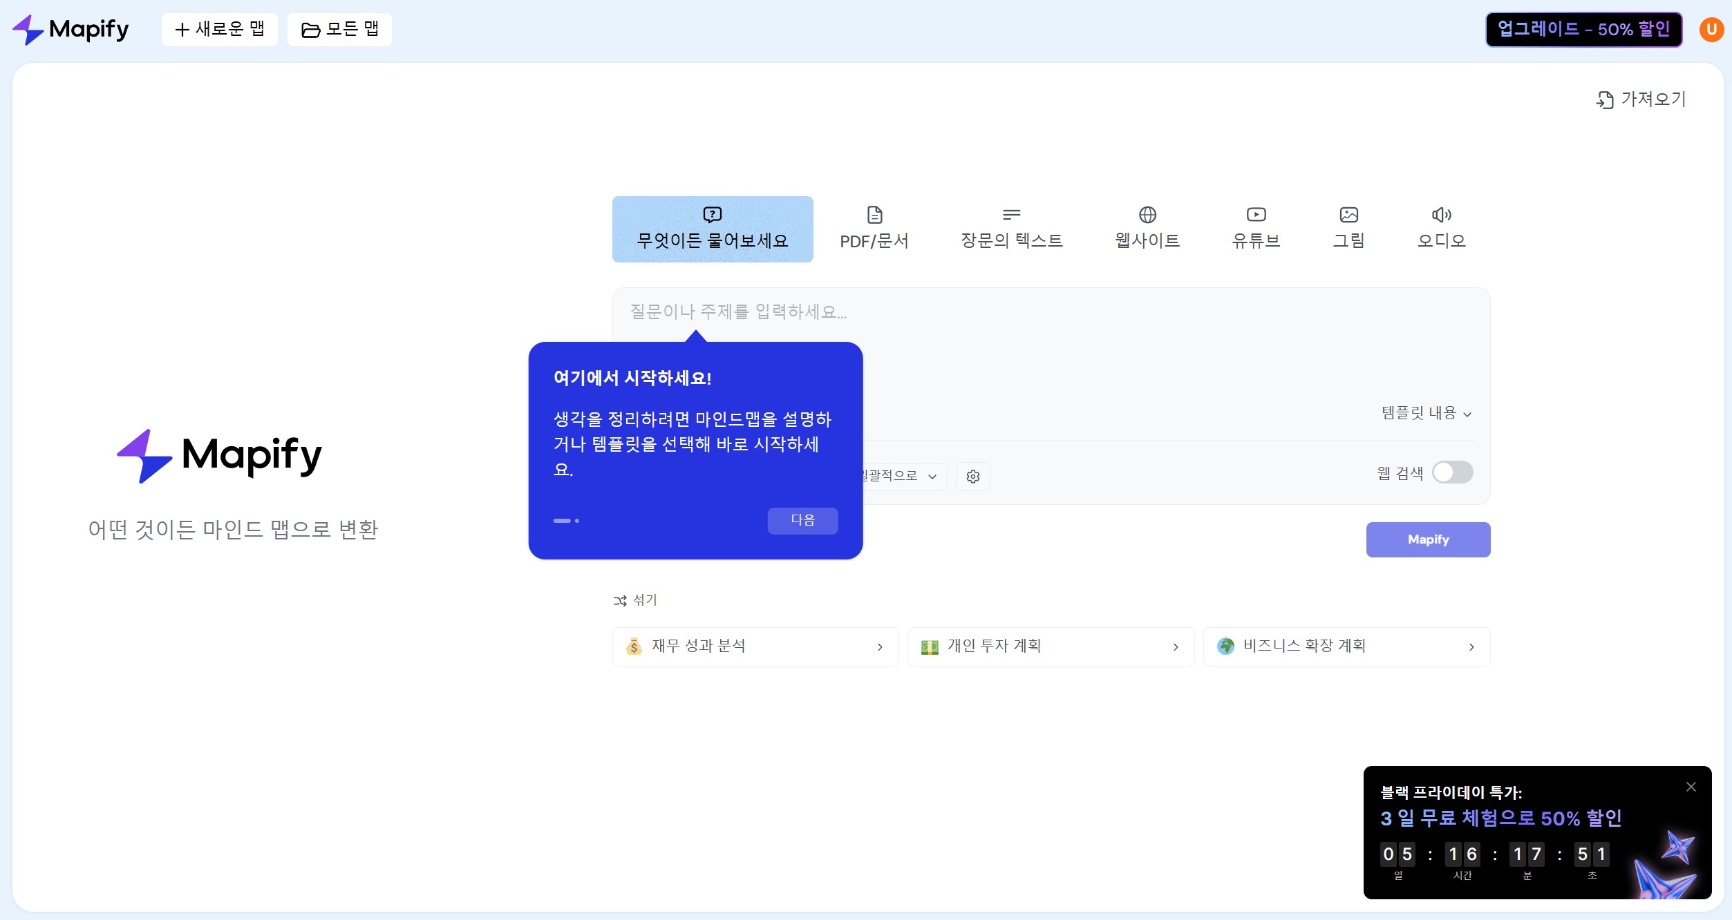
Task: Open the 비즈니스 확장 계획 template
Action: (1346, 646)
